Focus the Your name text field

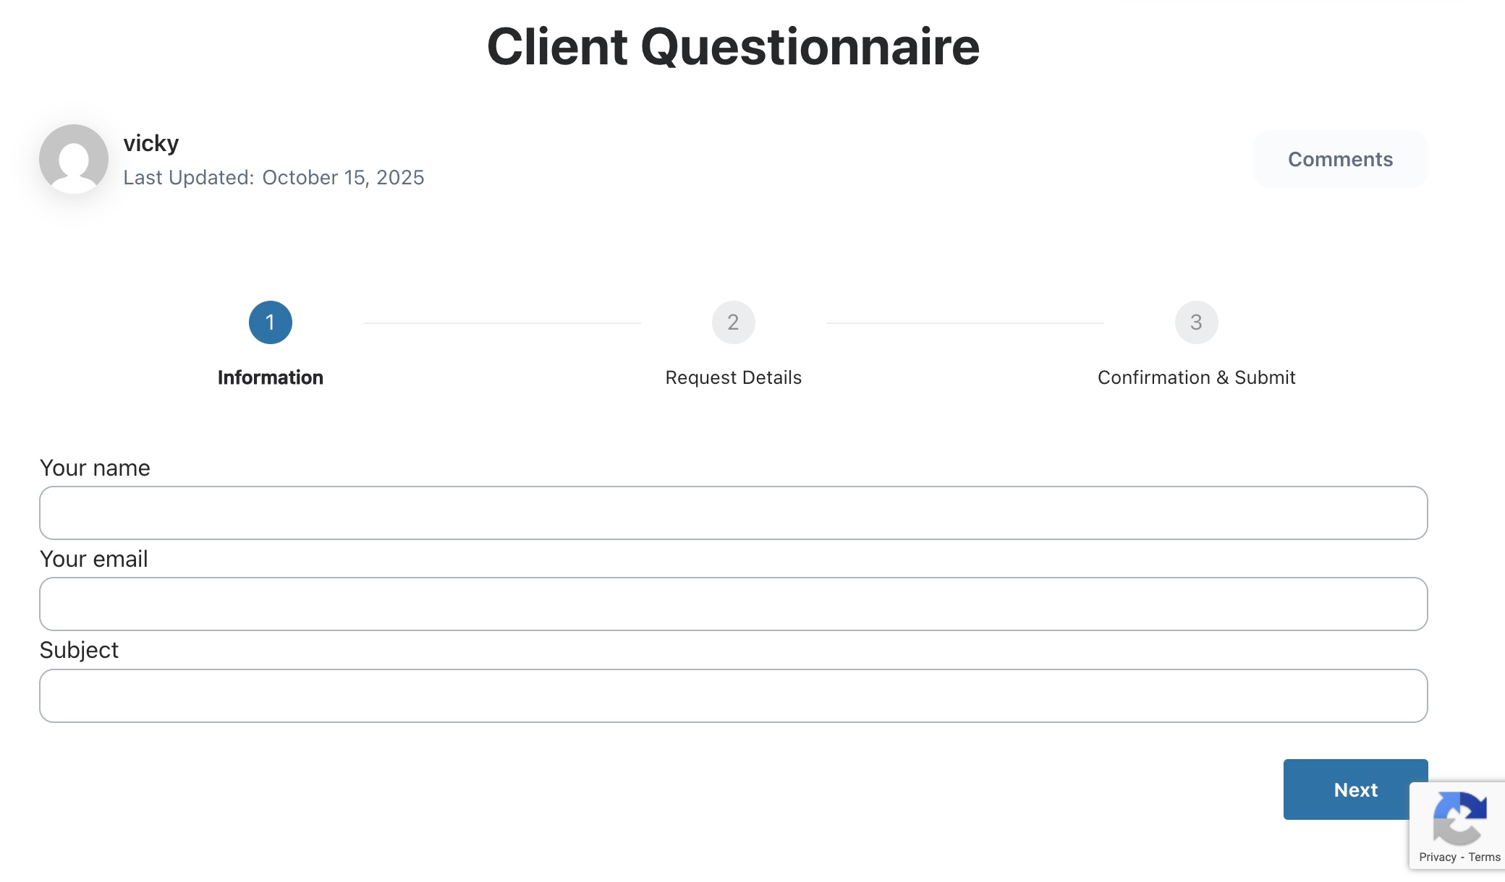[x=733, y=513]
